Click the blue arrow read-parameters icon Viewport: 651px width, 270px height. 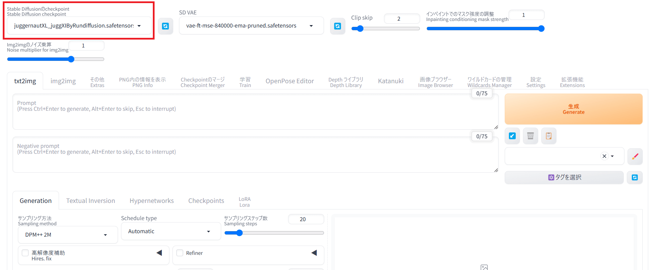pyautogui.click(x=512, y=136)
